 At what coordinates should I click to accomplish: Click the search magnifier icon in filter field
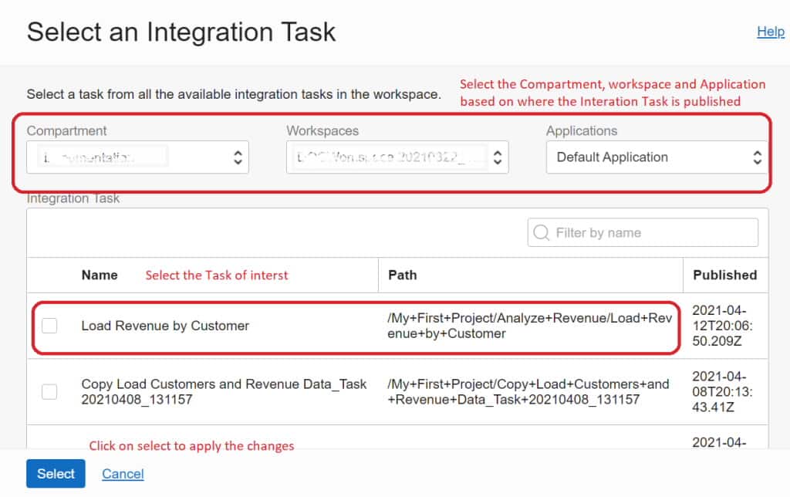(x=540, y=232)
